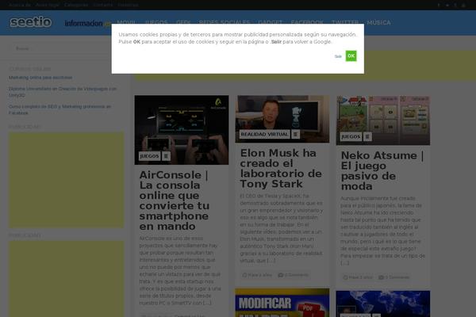Open the Neko Atsume article thumbnail
The width and height of the screenshot is (476, 317).
[383, 120]
